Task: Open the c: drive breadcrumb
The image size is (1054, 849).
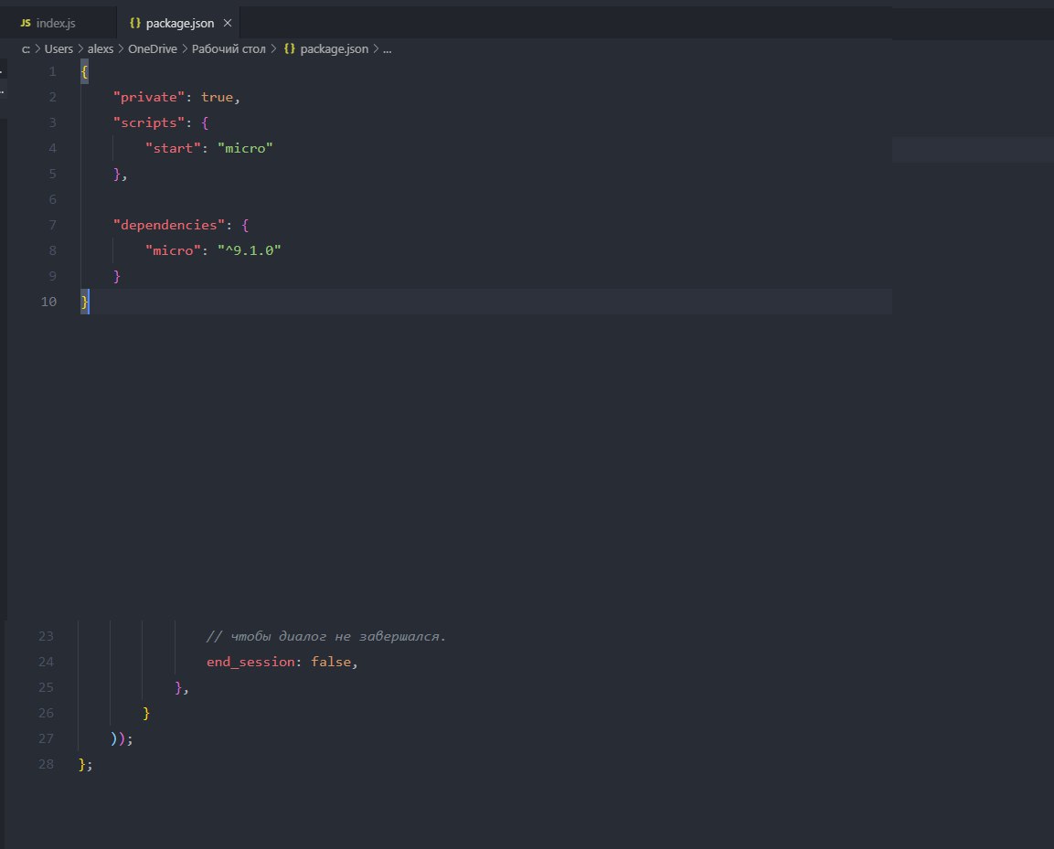Action: [26, 49]
